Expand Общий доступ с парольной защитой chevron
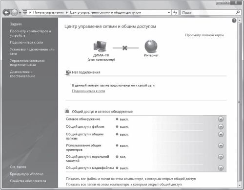This screenshot has height=190, width=244. tap(221, 157)
